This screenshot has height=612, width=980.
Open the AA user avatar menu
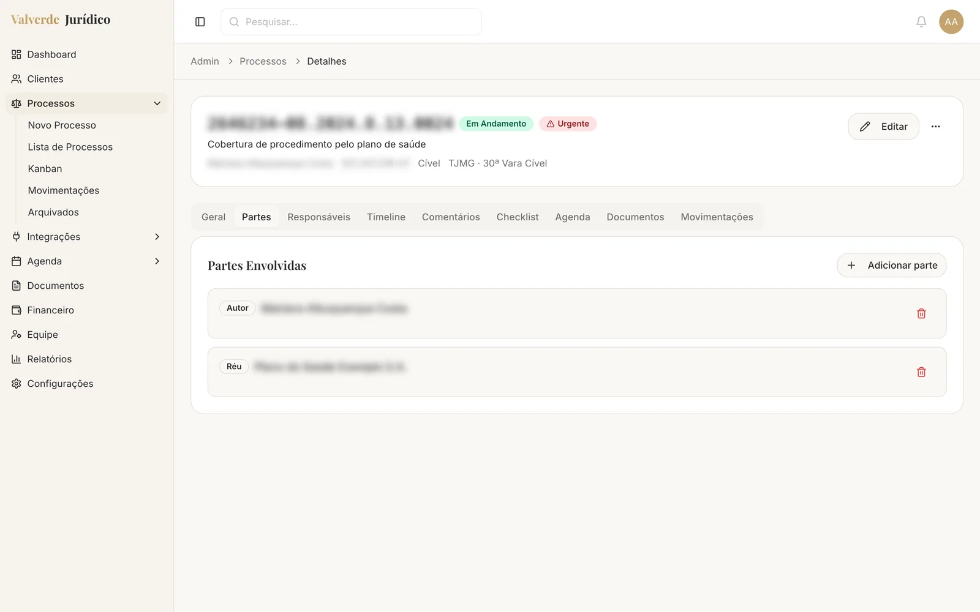click(x=951, y=22)
